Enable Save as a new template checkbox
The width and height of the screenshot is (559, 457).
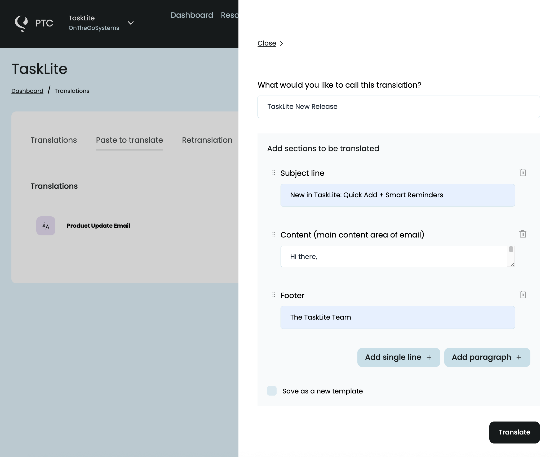pyautogui.click(x=272, y=391)
